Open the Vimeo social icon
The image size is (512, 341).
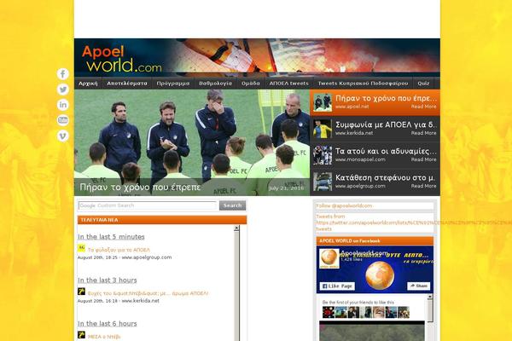tap(62, 136)
